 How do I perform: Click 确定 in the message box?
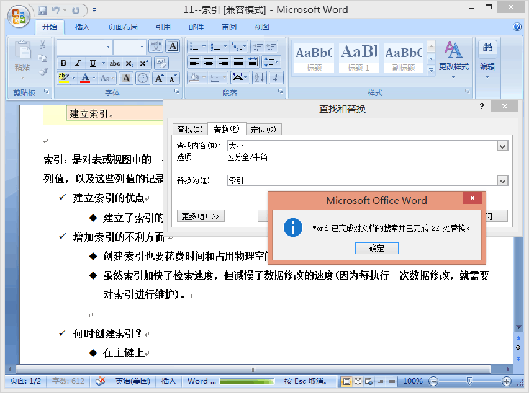click(376, 248)
